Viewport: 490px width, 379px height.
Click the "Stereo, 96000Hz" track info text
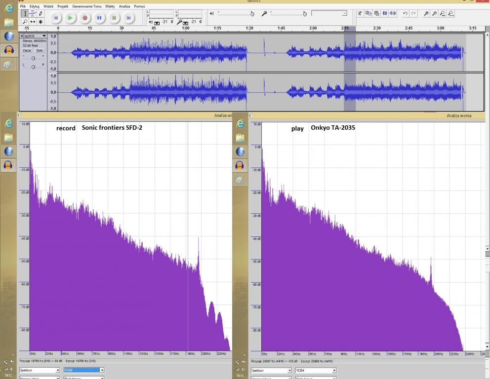pyautogui.click(x=35, y=41)
